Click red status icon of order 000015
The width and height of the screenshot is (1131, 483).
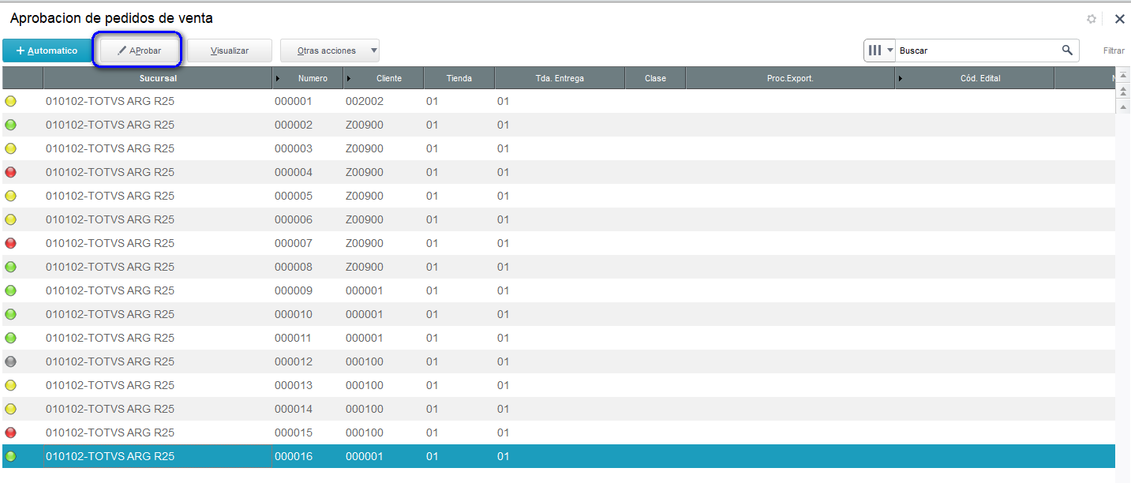pos(10,432)
